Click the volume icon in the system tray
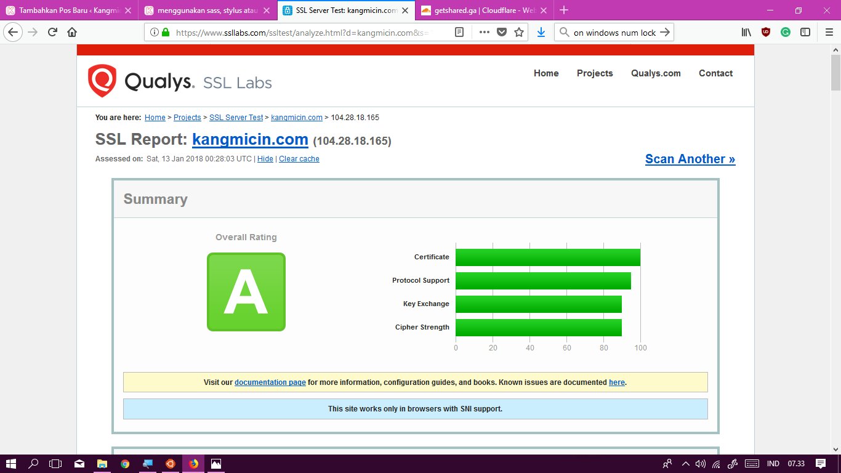The image size is (841, 473). [x=700, y=464]
